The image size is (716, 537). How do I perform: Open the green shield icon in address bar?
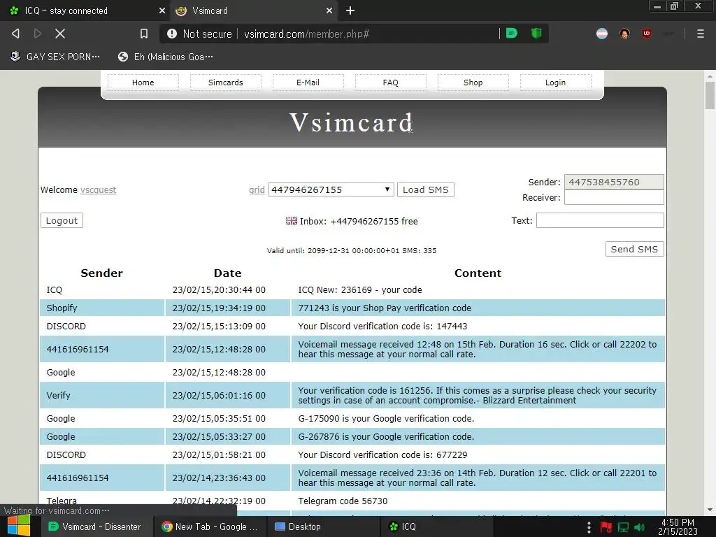click(x=536, y=34)
